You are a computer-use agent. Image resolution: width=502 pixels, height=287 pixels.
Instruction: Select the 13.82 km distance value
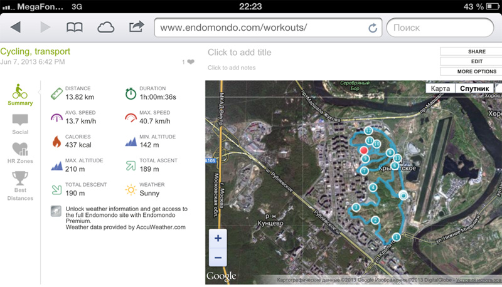pyautogui.click(x=80, y=97)
